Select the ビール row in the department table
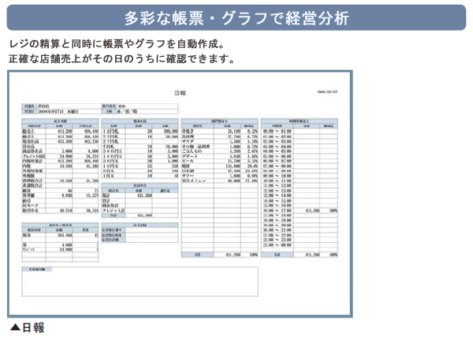The width and height of the screenshot is (473, 342). (220, 161)
